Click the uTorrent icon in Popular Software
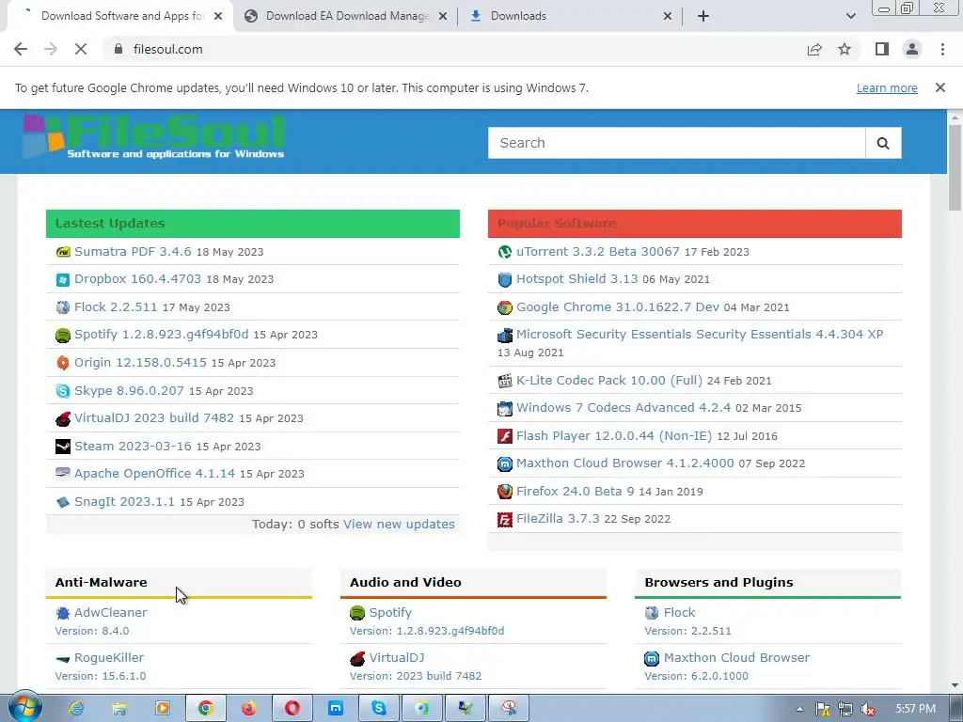963x722 pixels. (x=504, y=252)
